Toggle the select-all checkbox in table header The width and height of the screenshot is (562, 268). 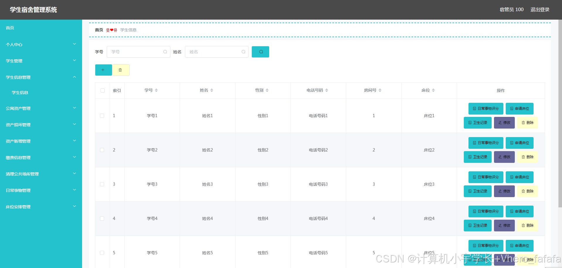[x=102, y=91]
